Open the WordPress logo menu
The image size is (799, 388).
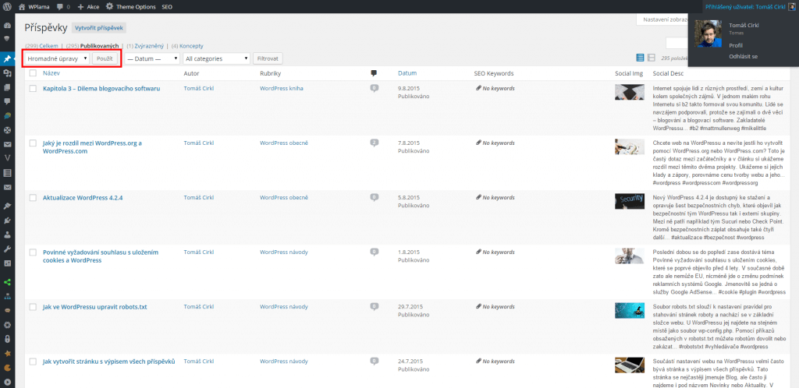[8, 7]
